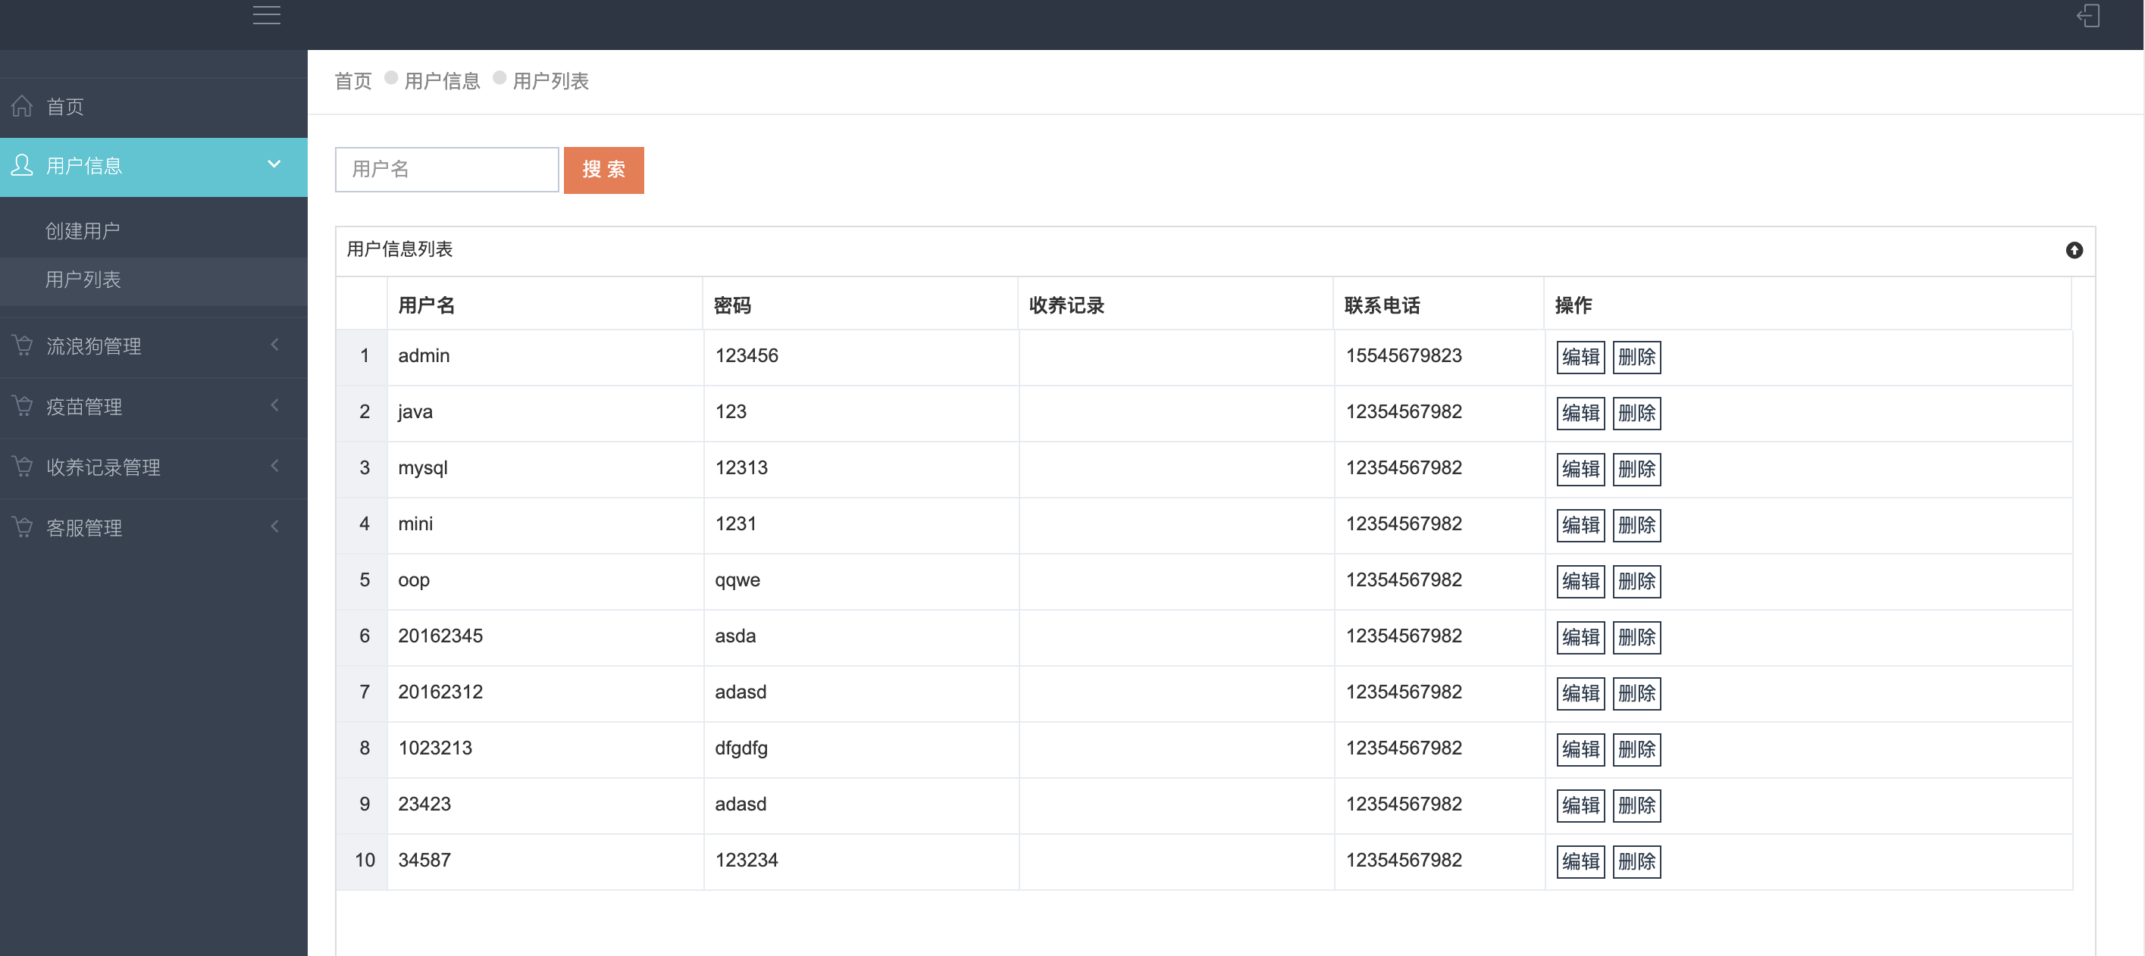This screenshot has height=956, width=2145.
Task: Expand the 流浪狗管理 menu chevron
Action: pyautogui.click(x=275, y=345)
